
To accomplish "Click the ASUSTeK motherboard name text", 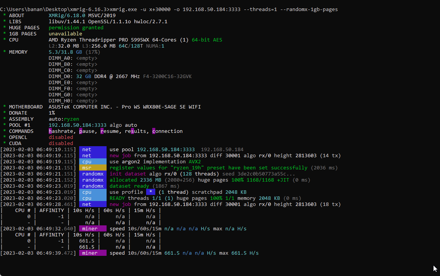I will pos(124,107).
